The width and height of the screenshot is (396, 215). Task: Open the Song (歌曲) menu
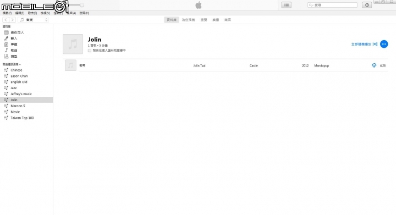pyautogui.click(x=32, y=13)
